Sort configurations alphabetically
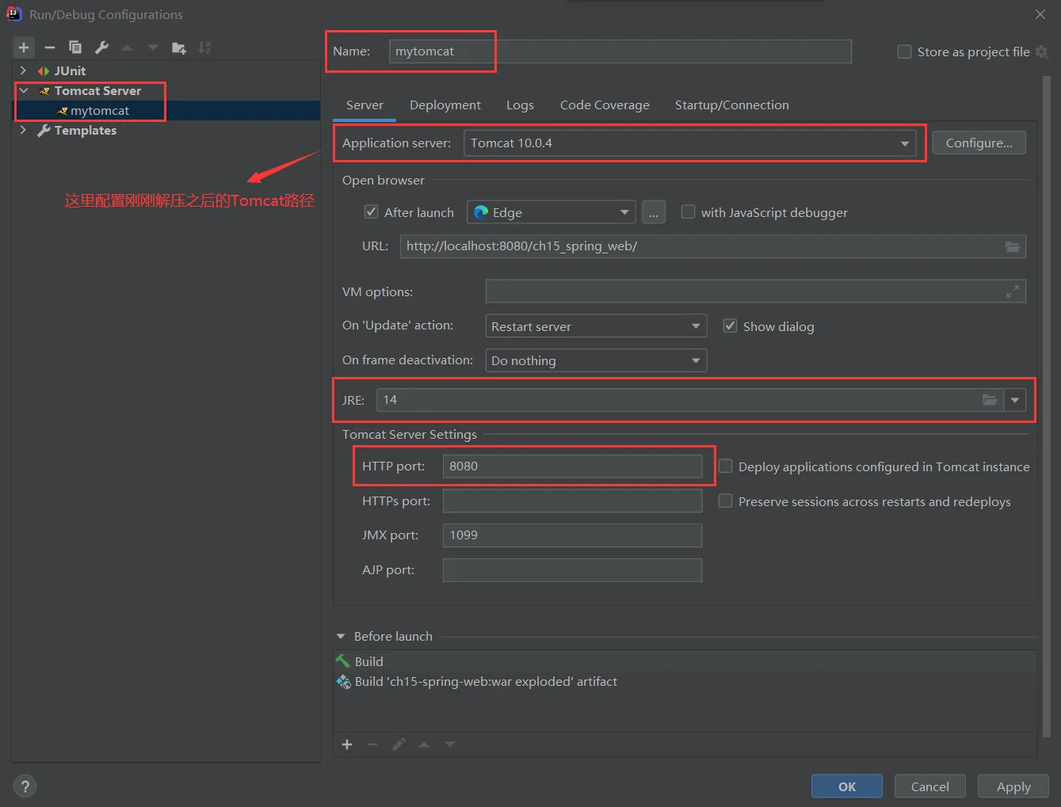This screenshot has height=807, width=1061. [204, 48]
